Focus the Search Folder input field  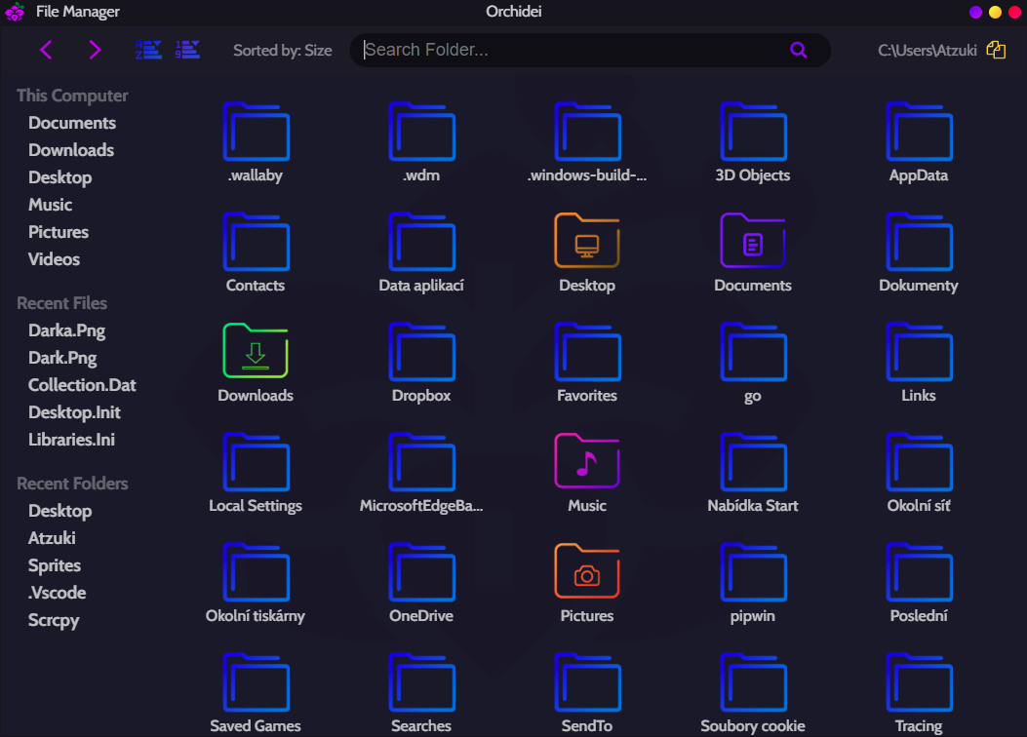tap(573, 51)
